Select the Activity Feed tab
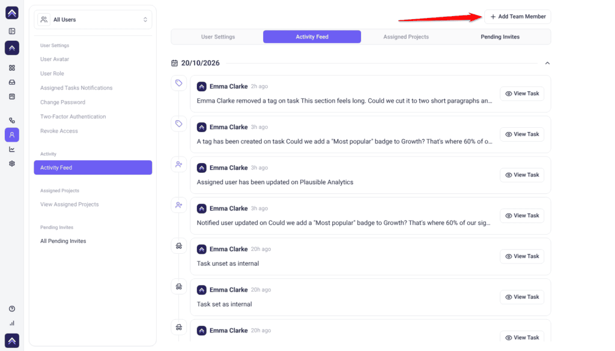 coord(312,37)
